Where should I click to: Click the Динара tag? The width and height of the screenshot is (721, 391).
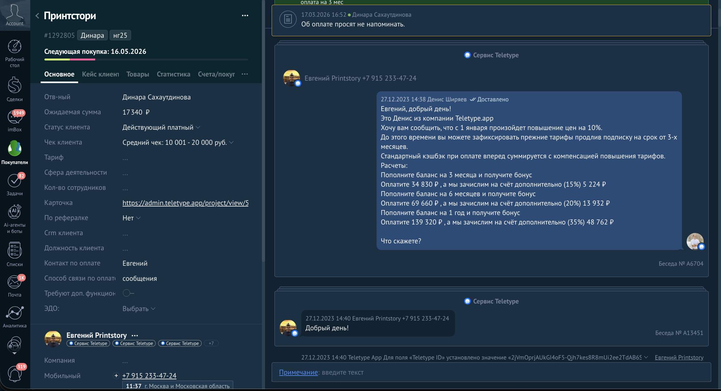(x=92, y=35)
